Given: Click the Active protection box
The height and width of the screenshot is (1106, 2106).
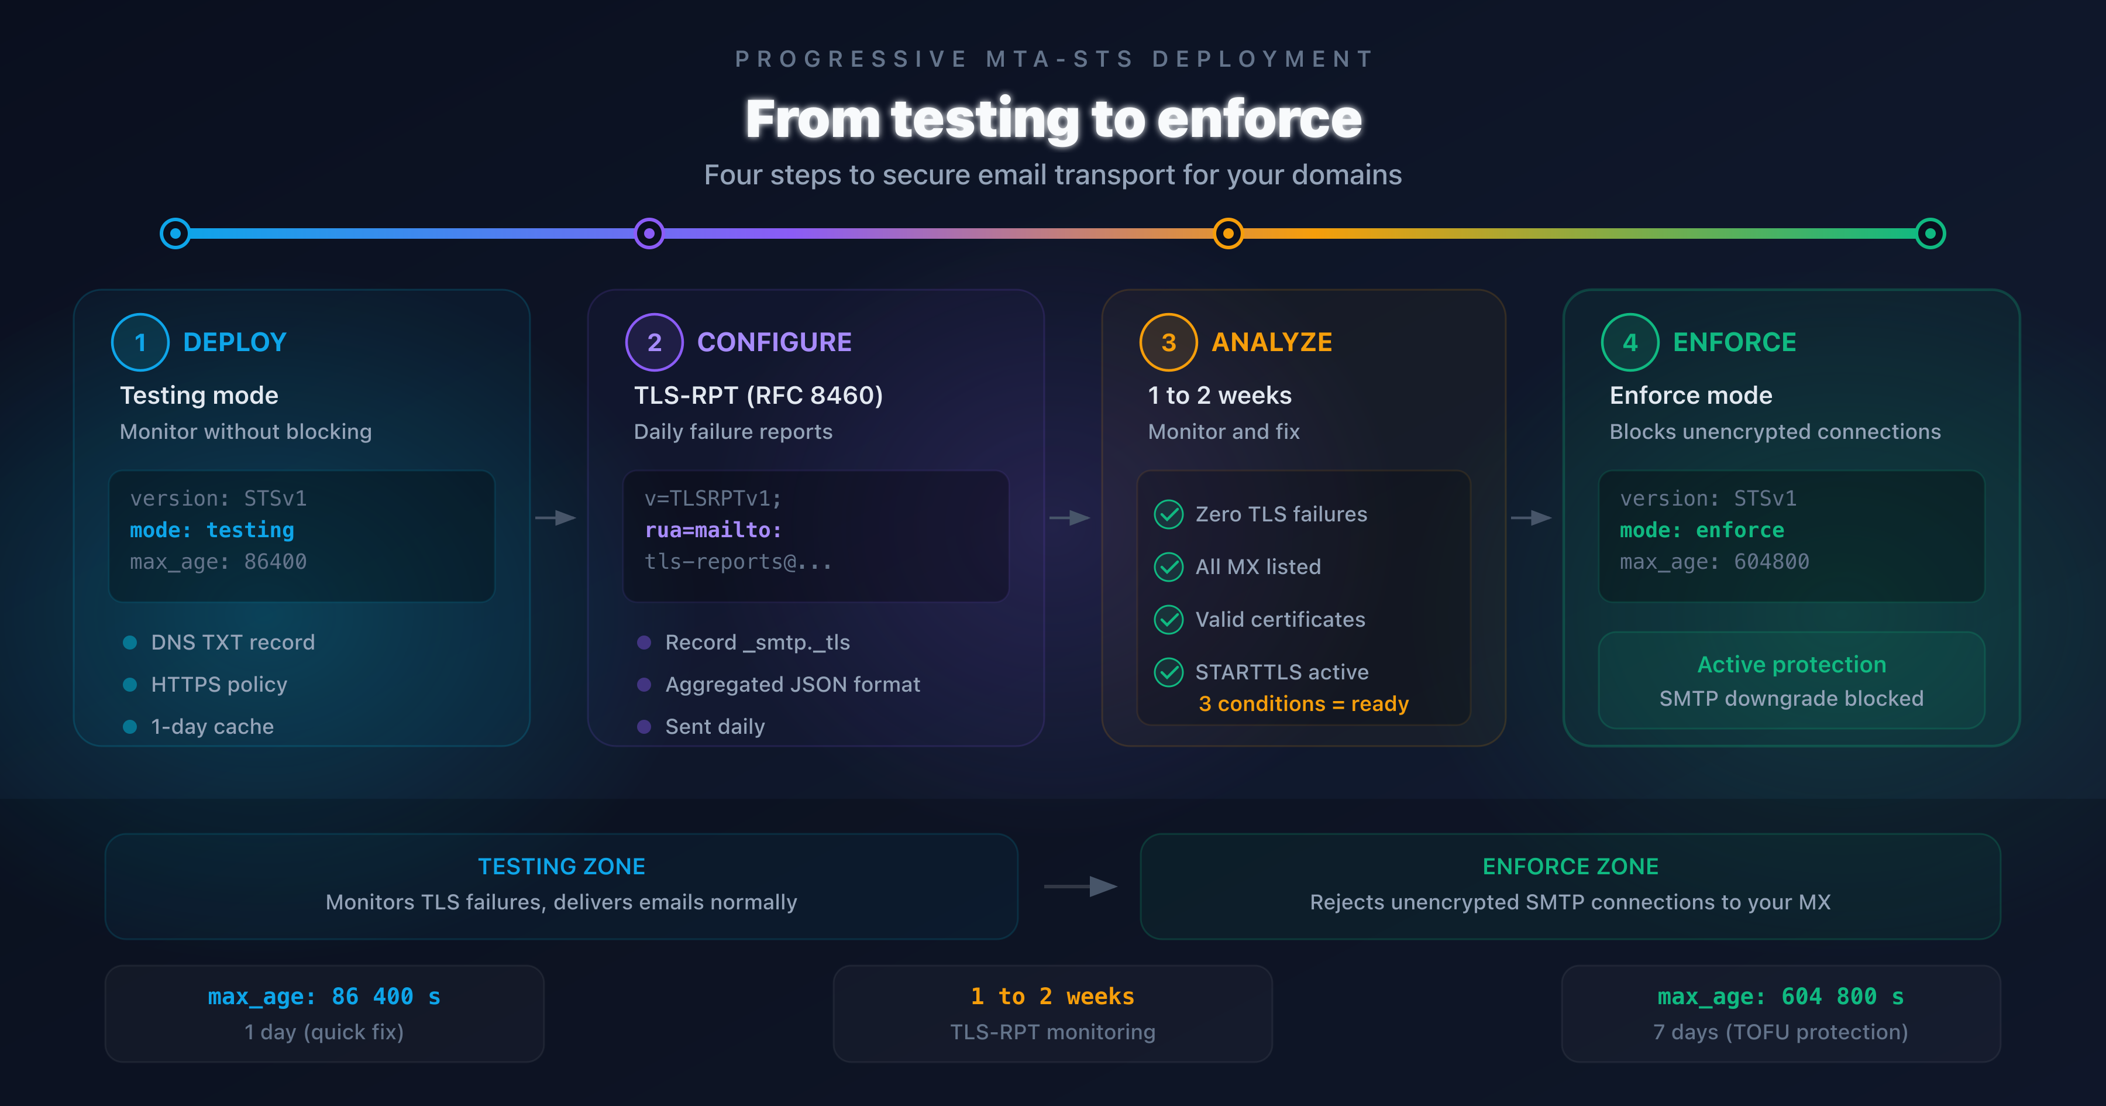Looking at the screenshot, I should (1791, 680).
